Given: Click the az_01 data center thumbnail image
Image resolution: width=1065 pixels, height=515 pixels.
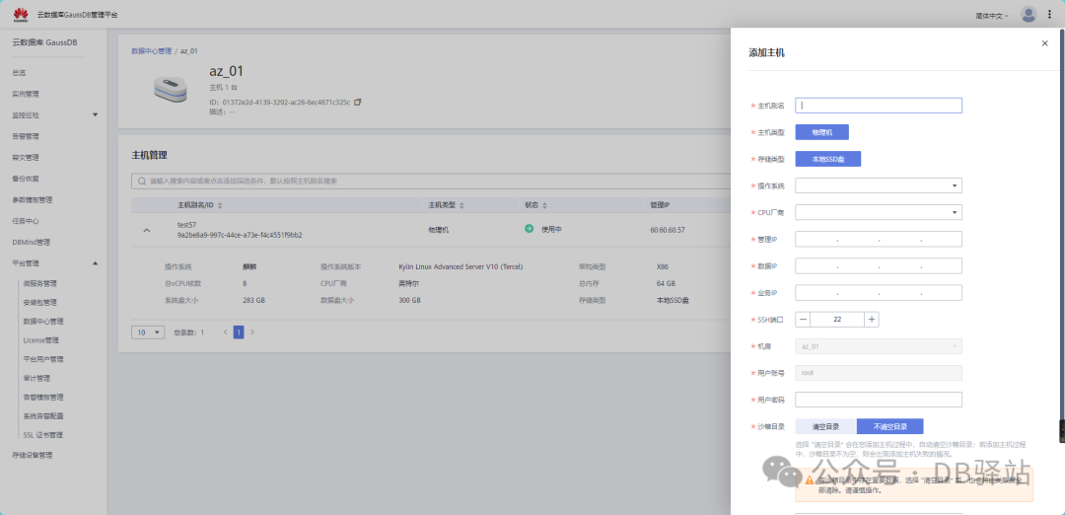Looking at the screenshot, I should [x=170, y=90].
